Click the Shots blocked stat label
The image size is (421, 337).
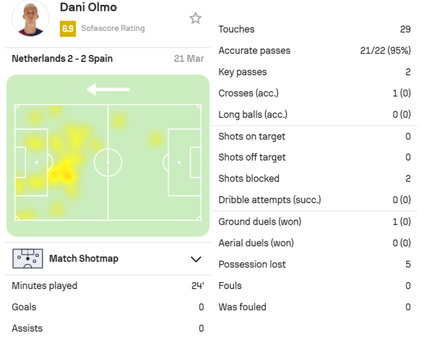(x=249, y=179)
